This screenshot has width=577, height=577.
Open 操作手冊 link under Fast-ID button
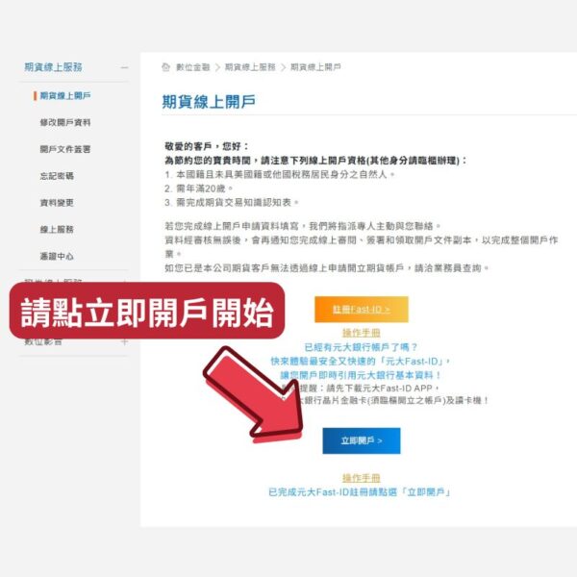362,333
